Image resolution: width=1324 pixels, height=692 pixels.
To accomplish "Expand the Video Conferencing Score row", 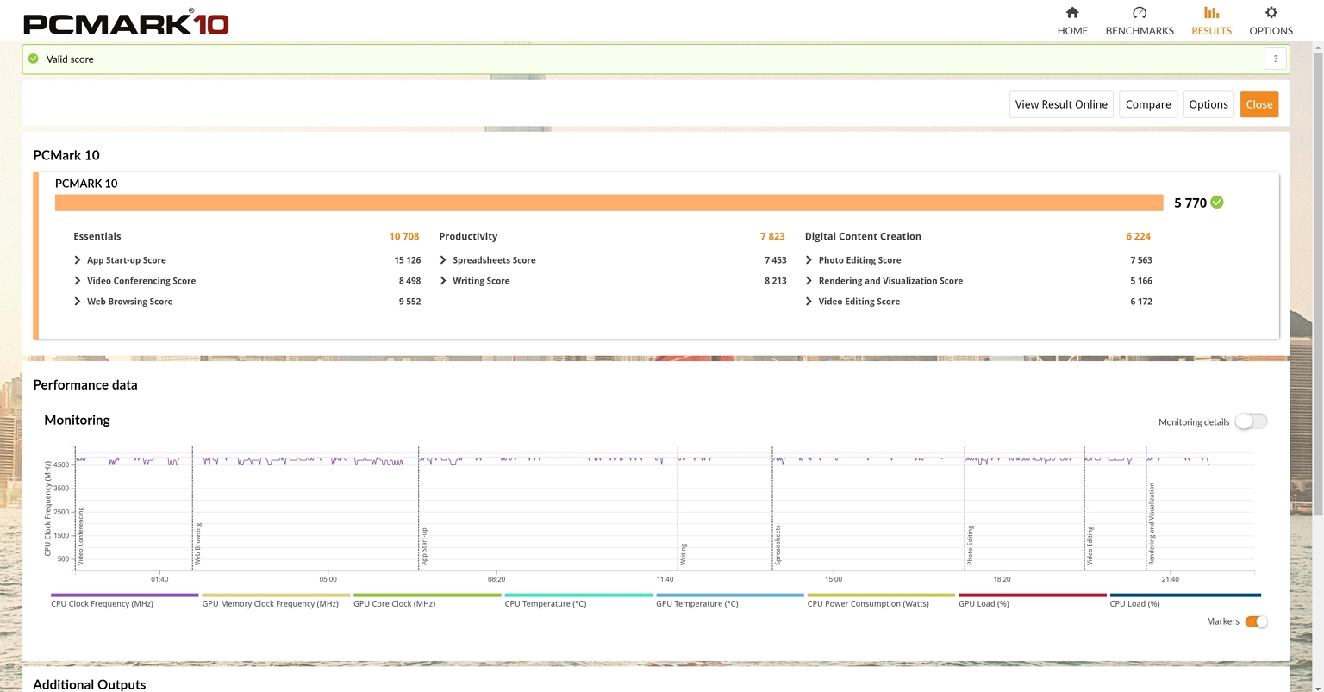I will coord(78,281).
